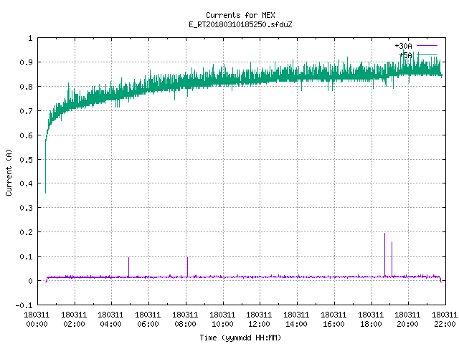Click the y-axis tick label 0.4
Image resolution: width=459 pixels, height=344 pixels.
tap(26, 183)
